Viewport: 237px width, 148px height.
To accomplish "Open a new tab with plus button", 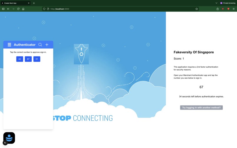I will click(34, 3).
